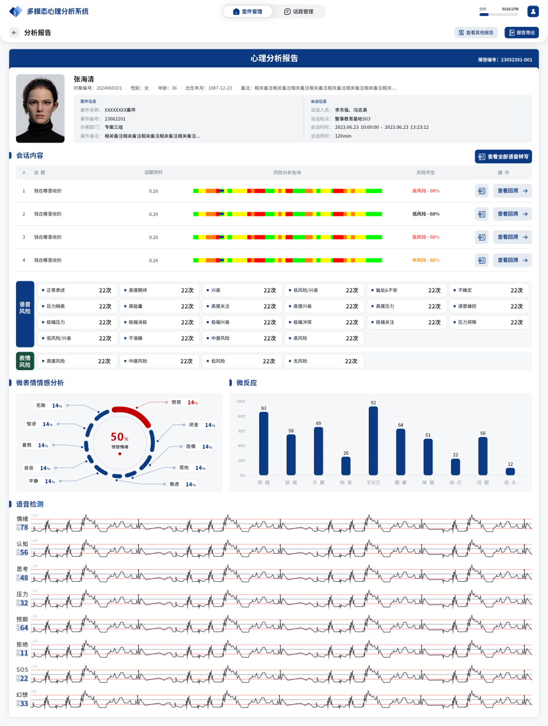
Task: Switch to the 话题管理 tab
Action: click(x=299, y=12)
